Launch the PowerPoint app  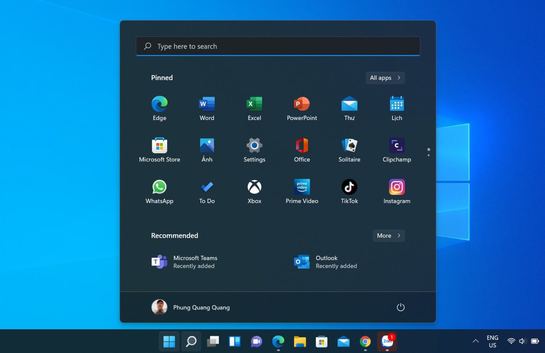(302, 108)
